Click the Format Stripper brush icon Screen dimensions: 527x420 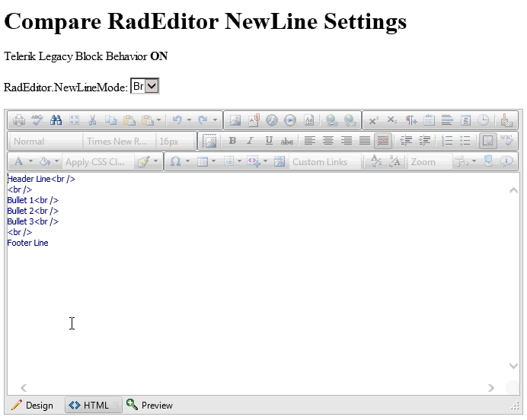[x=506, y=120]
